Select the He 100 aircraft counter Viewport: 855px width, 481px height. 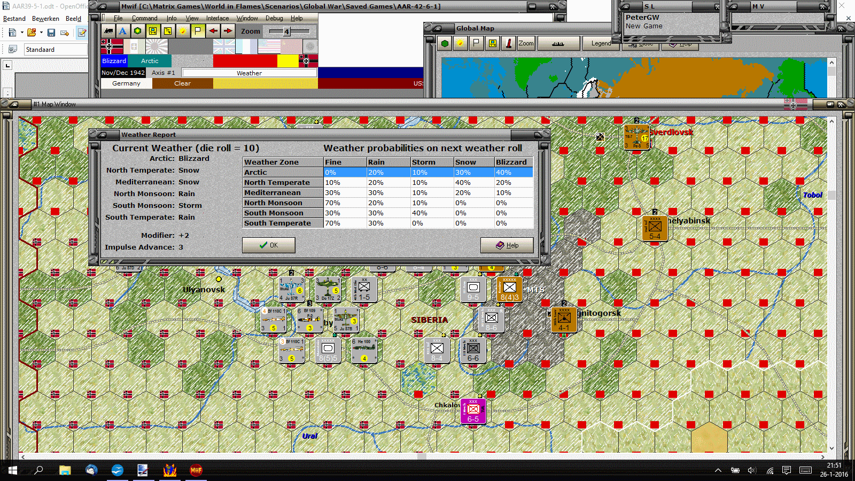point(364,350)
